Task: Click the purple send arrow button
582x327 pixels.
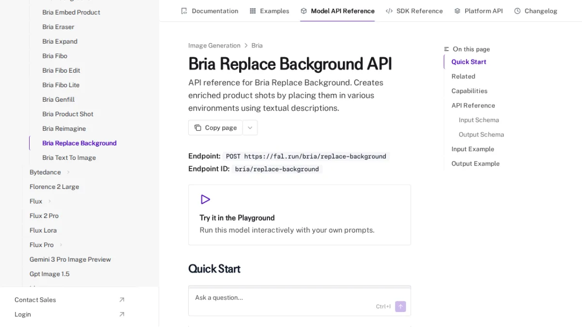Action: [x=401, y=307]
